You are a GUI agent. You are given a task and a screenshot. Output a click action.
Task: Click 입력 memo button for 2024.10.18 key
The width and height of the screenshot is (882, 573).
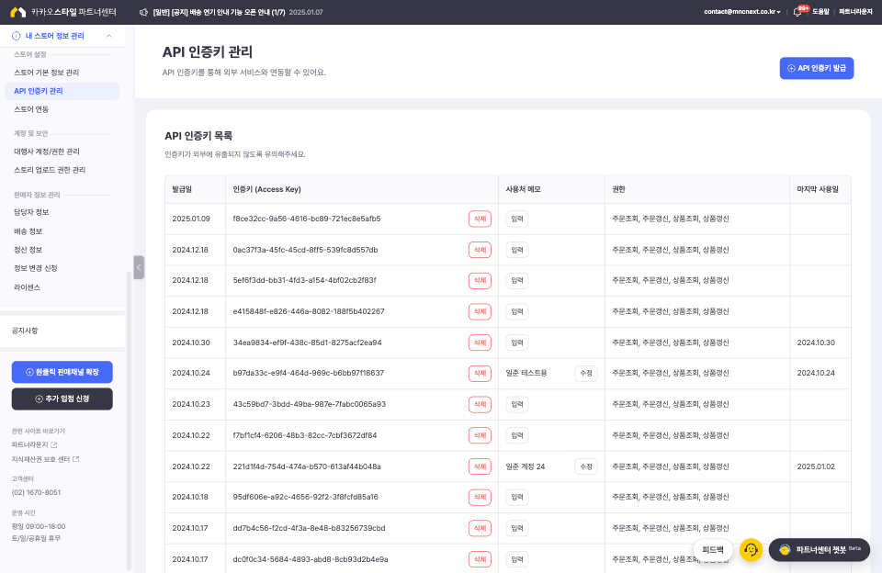[x=517, y=497]
